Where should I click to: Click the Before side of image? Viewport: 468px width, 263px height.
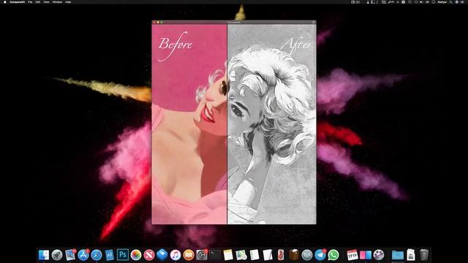(x=189, y=123)
